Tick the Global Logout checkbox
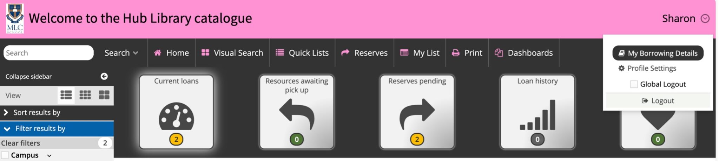719x162 pixels. [634, 84]
